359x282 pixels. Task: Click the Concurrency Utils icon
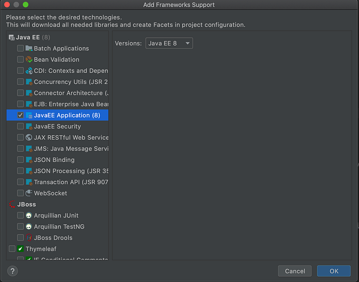click(x=29, y=82)
